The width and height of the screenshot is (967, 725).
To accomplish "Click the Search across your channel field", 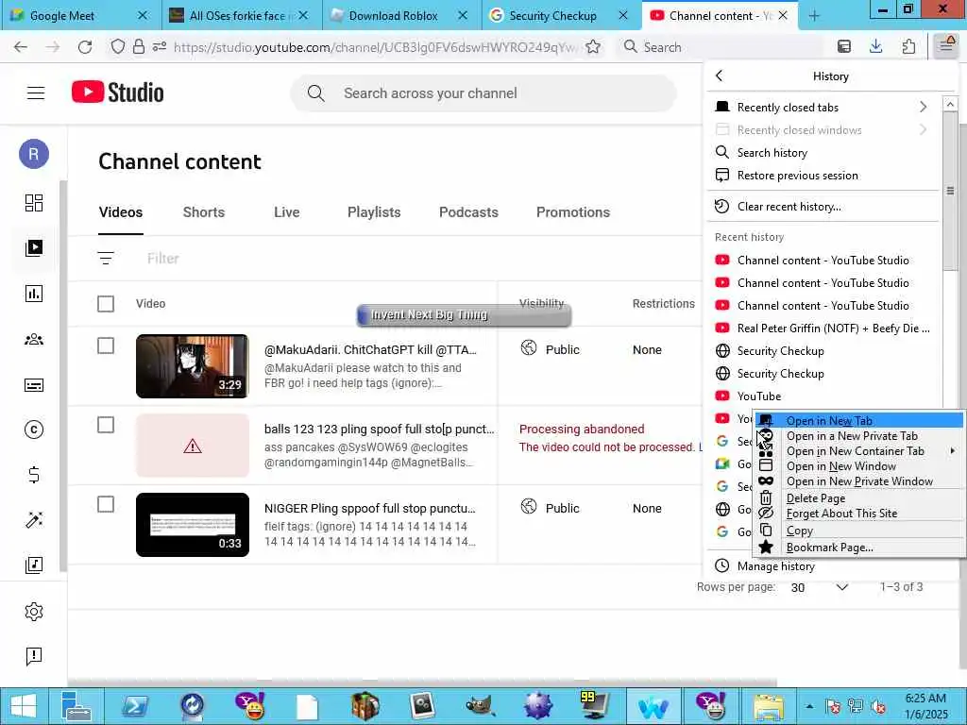I will click(483, 93).
